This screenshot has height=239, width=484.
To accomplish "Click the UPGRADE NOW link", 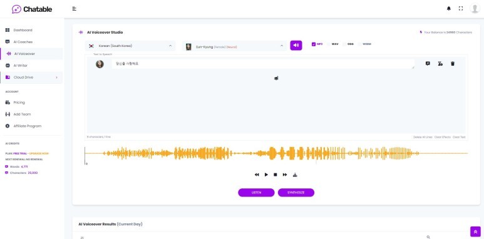I will tap(39, 153).
